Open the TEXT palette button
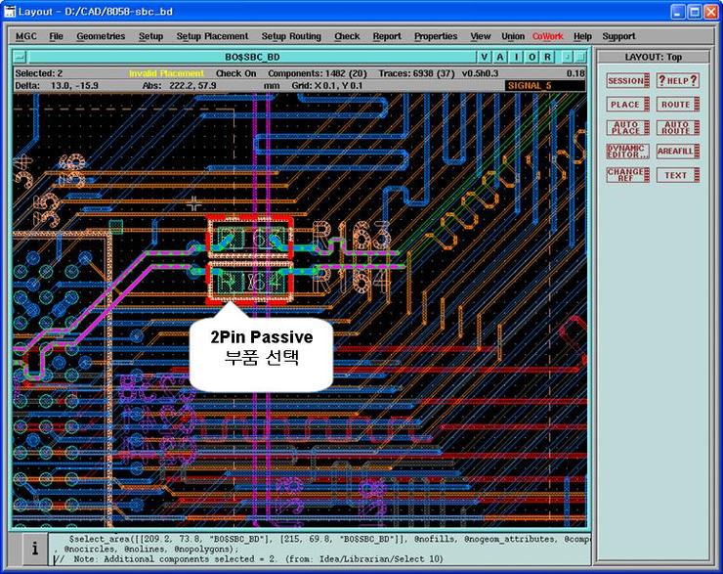Viewport: 723px width, 574px height. (x=675, y=175)
